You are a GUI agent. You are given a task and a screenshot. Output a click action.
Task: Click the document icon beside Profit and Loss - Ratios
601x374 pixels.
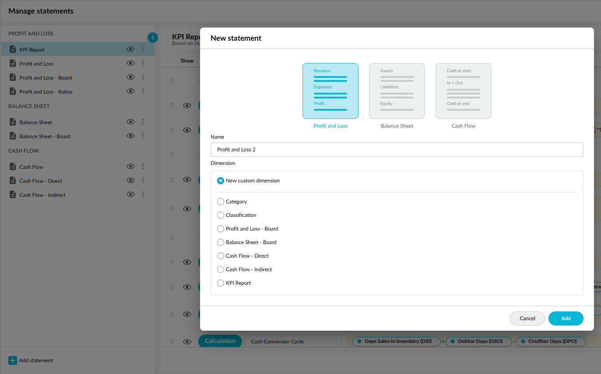pos(13,91)
